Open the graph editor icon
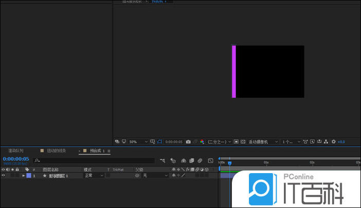The width and height of the screenshot is (361, 208). click(210, 160)
